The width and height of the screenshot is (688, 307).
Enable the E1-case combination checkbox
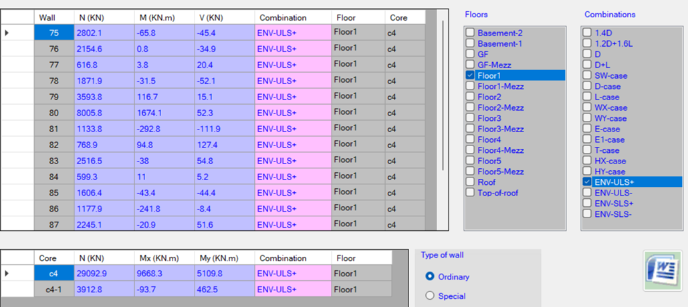[587, 139]
